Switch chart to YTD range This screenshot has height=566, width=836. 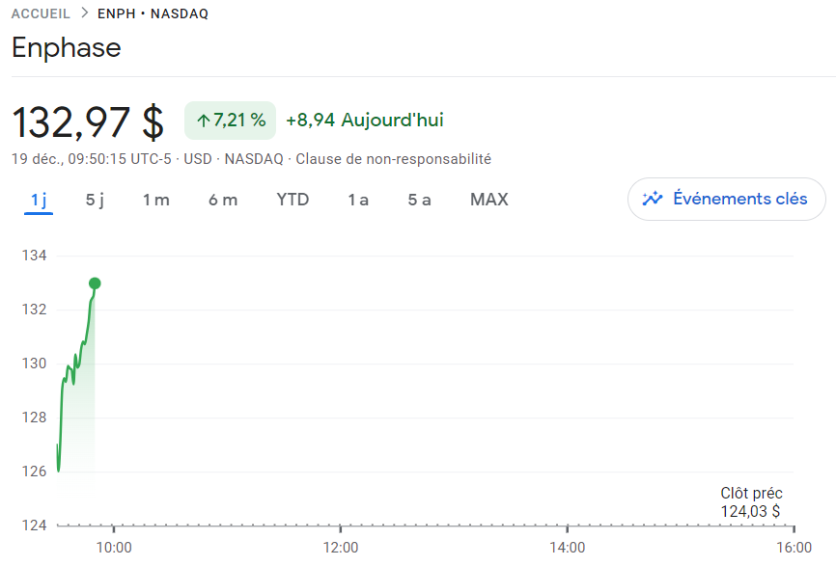(x=293, y=200)
